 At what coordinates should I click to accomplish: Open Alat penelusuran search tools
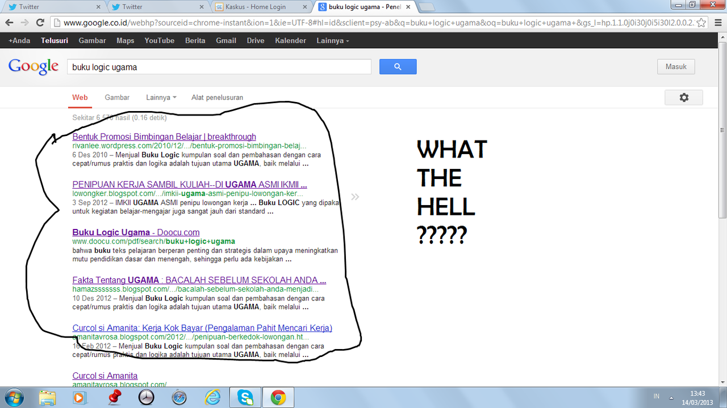[x=217, y=97]
